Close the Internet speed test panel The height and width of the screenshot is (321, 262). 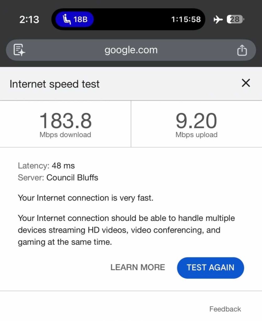coord(246,83)
